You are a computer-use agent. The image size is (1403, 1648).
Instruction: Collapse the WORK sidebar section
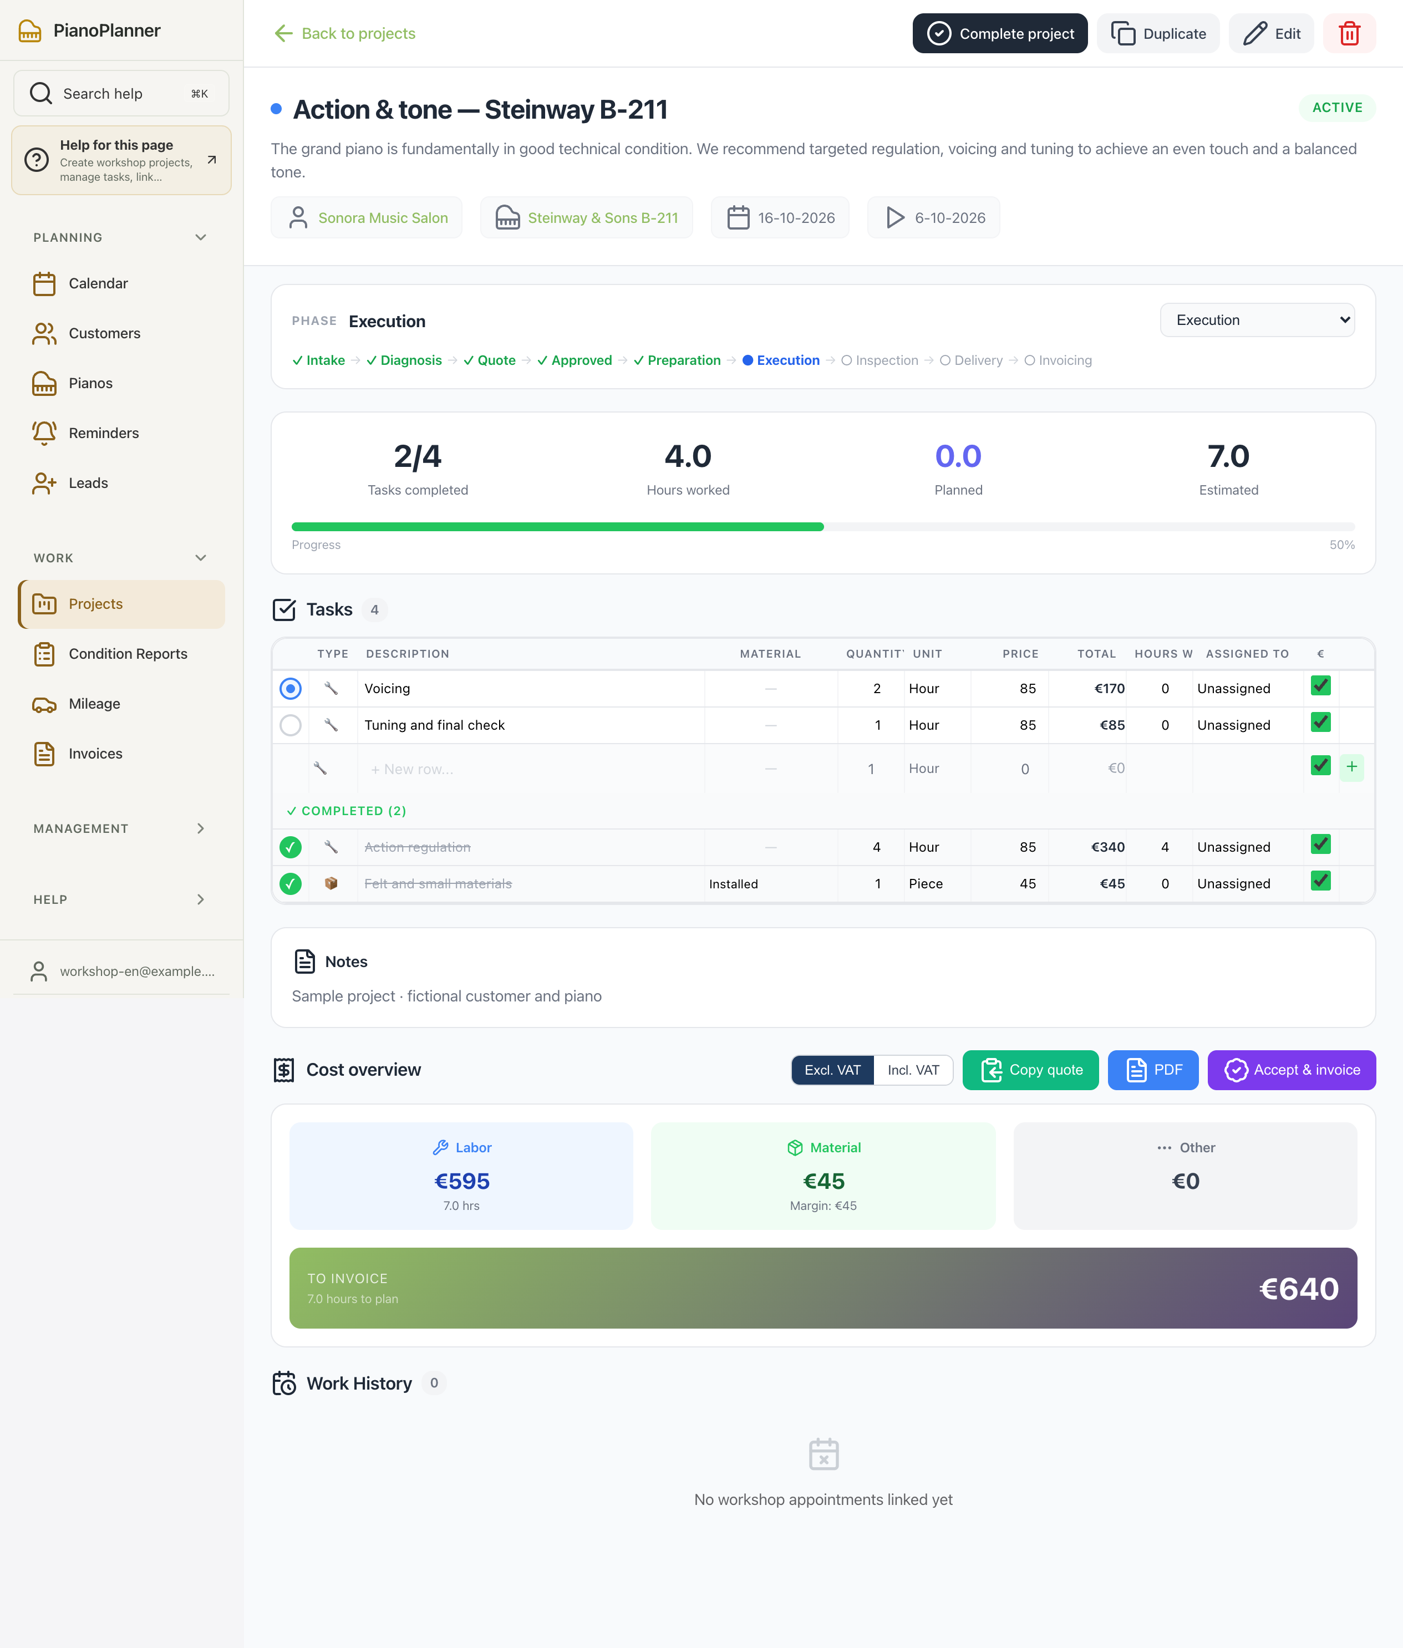pyautogui.click(x=121, y=558)
